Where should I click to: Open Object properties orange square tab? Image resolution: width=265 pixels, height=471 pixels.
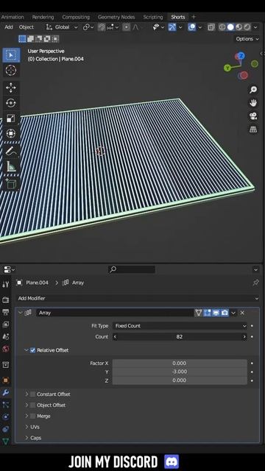coord(5,380)
